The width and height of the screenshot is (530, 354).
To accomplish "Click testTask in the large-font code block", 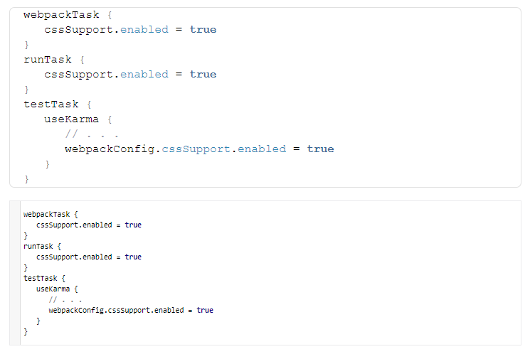I will tap(51, 104).
